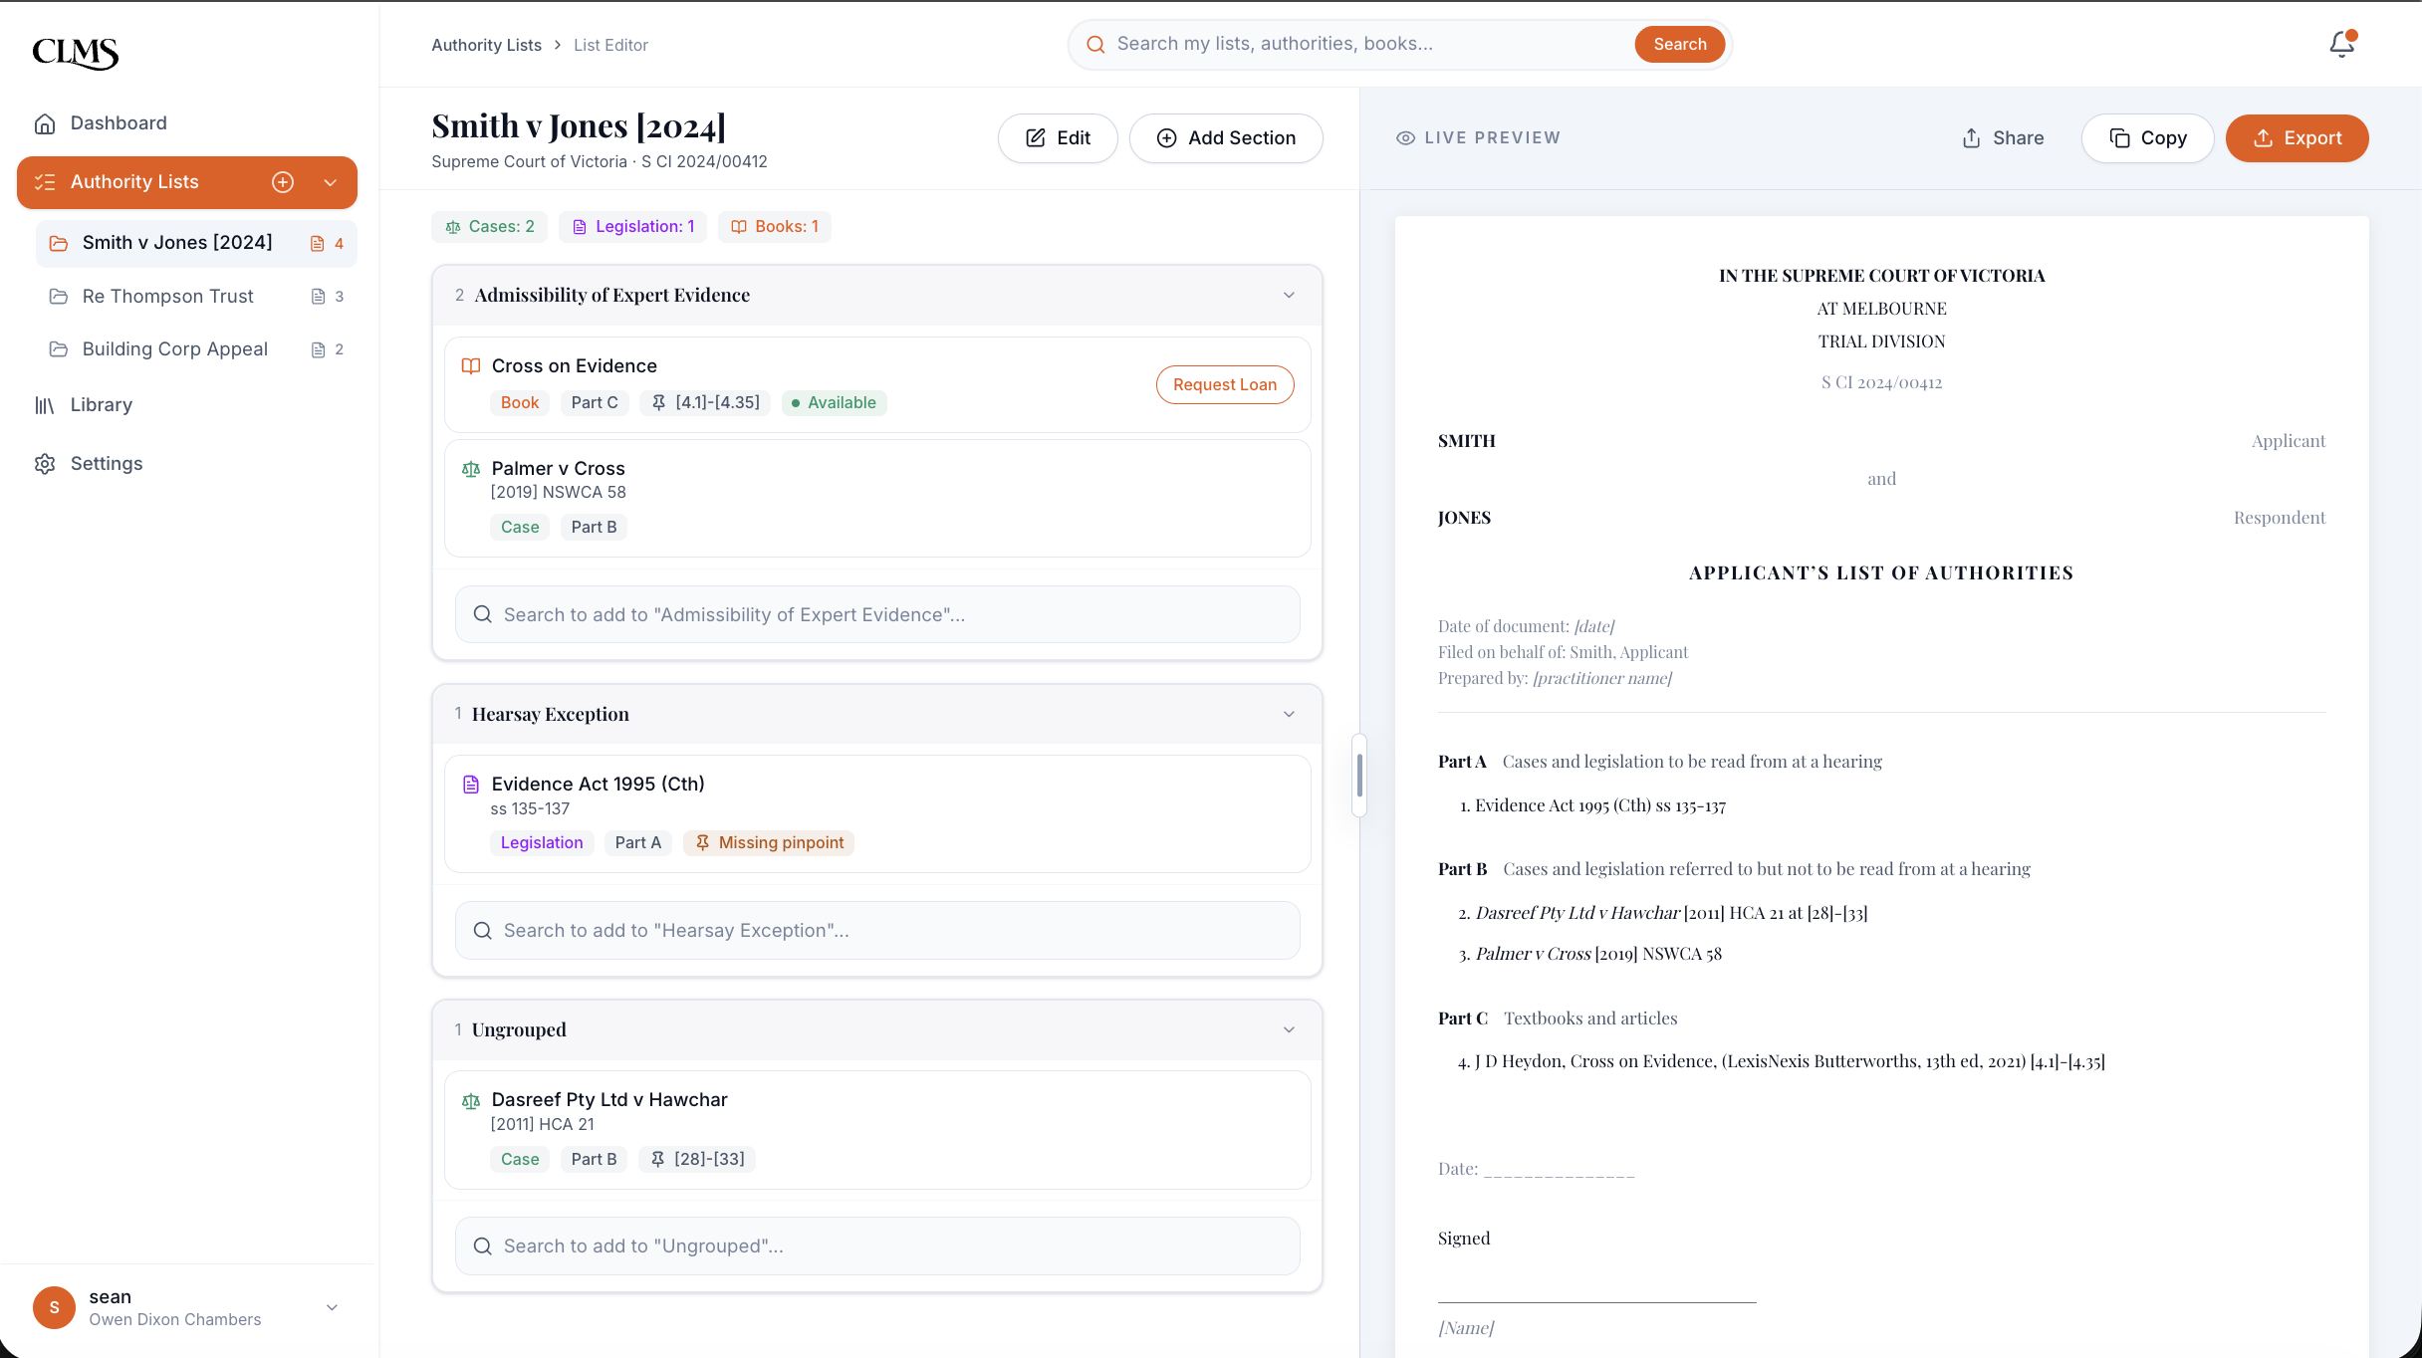Go to Dashboard in the sidebar
The width and height of the screenshot is (2422, 1358).
coord(118,122)
